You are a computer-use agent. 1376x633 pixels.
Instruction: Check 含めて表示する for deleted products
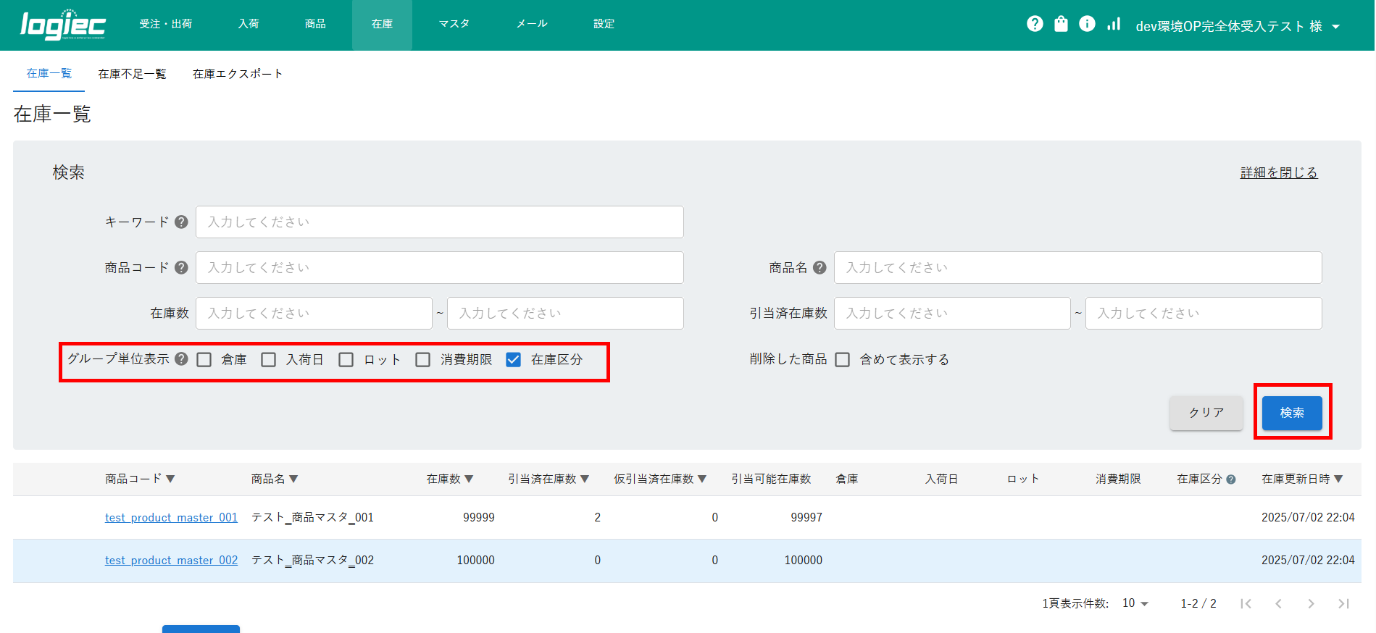coord(842,360)
